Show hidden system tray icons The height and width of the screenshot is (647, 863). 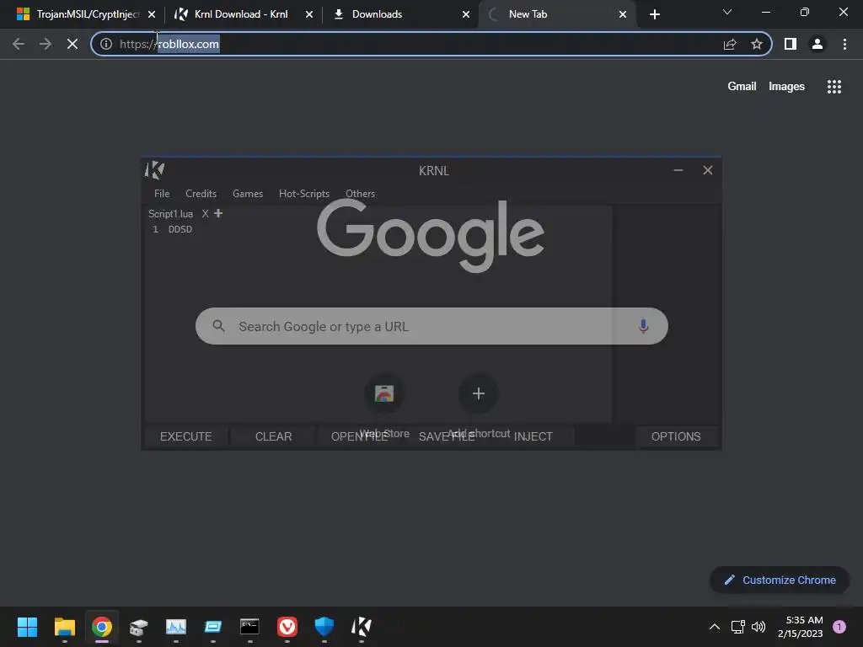point(715,627)
